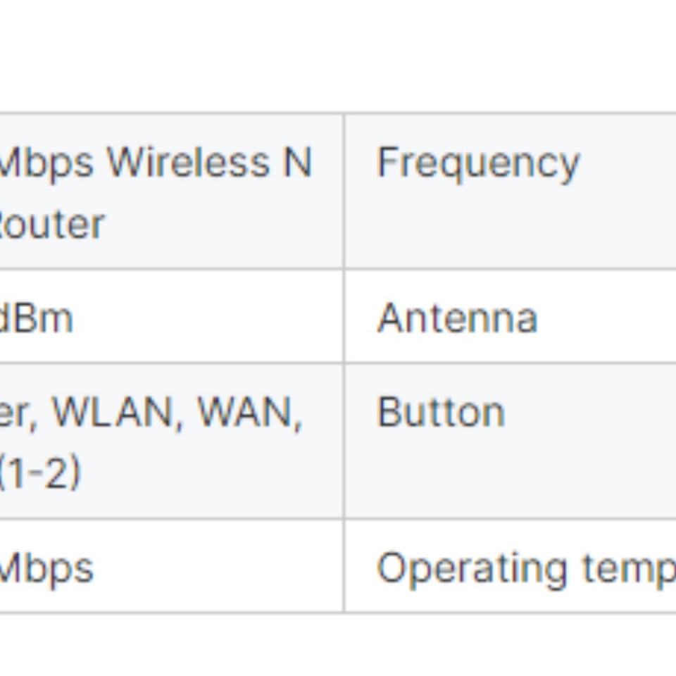Select the (1-2) text
The width and height of the screenshot is (676, 676).
point(39,473)
